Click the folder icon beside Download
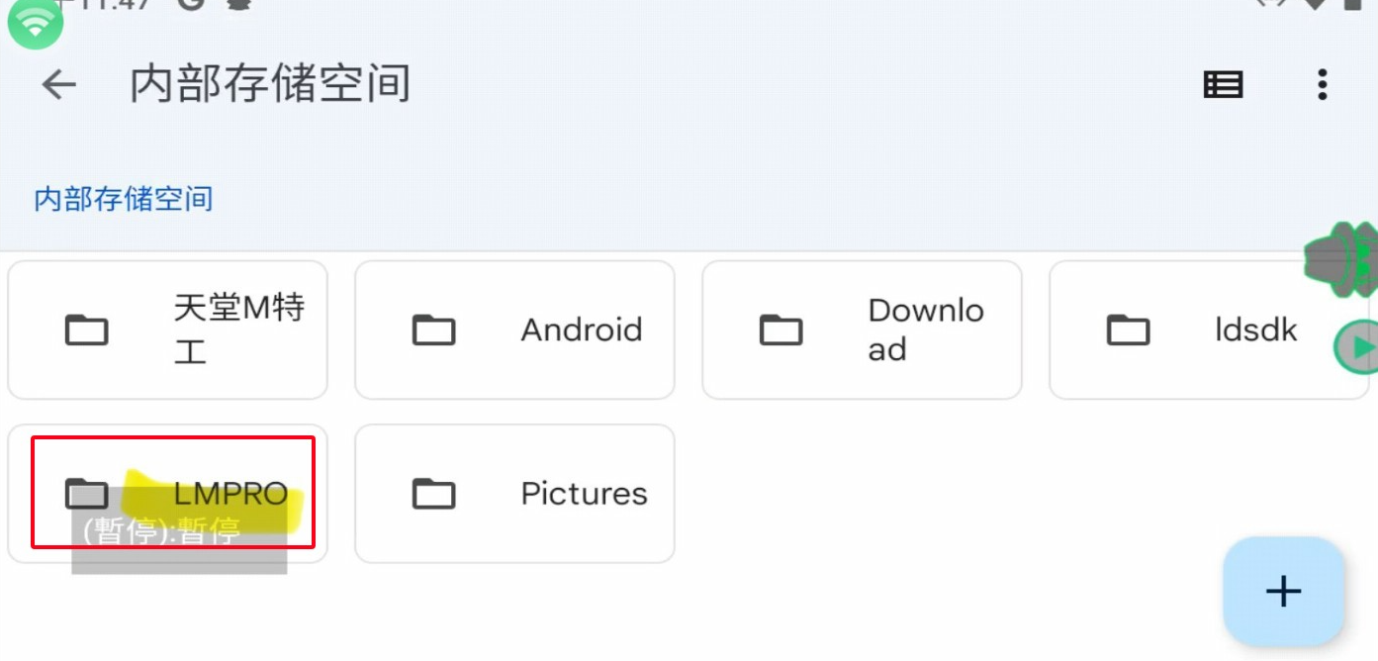Image resolution: width=1378 pixels, height=661 pixels. coord(781,330)
